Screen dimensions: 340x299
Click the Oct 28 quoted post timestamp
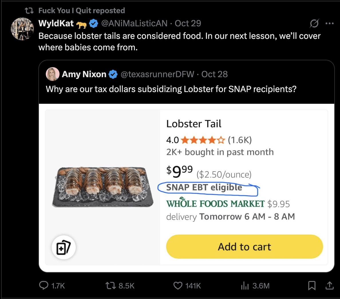click(x=214, y=74)
